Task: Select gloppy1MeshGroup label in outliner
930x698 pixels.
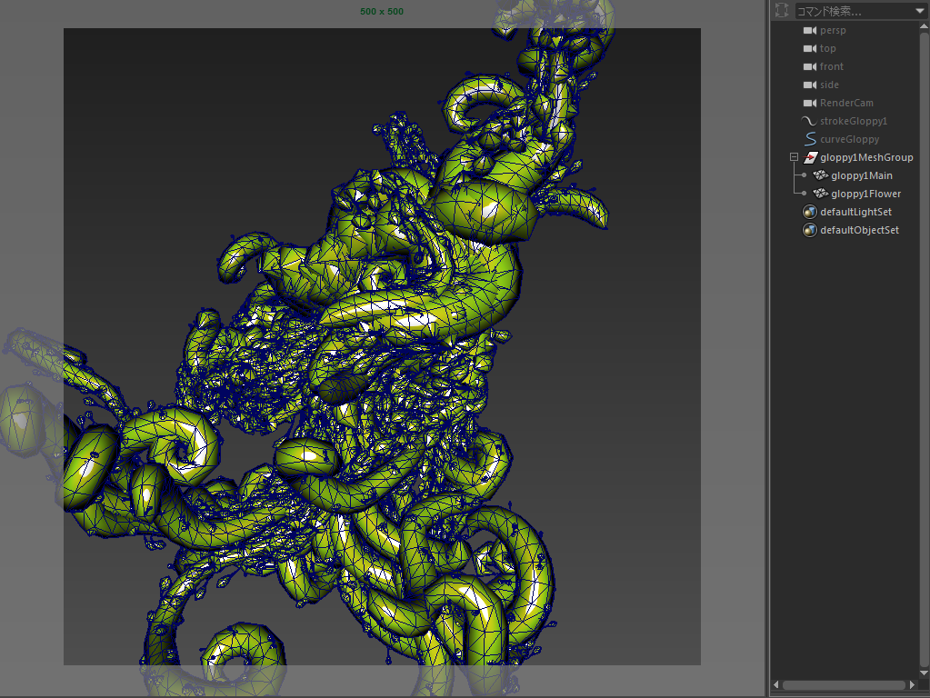Action: point(866,158)
